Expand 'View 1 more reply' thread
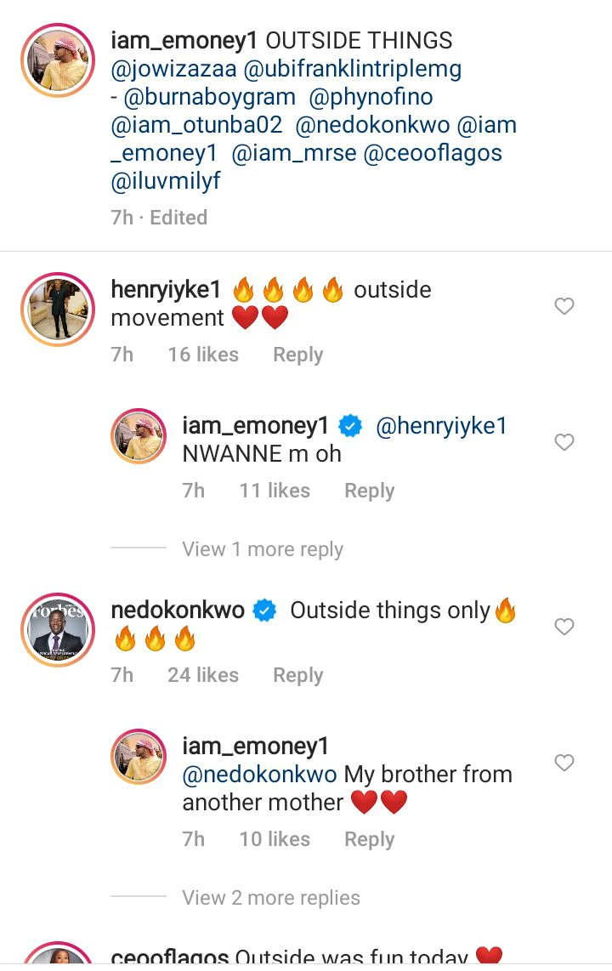 (x=262, y=549)
